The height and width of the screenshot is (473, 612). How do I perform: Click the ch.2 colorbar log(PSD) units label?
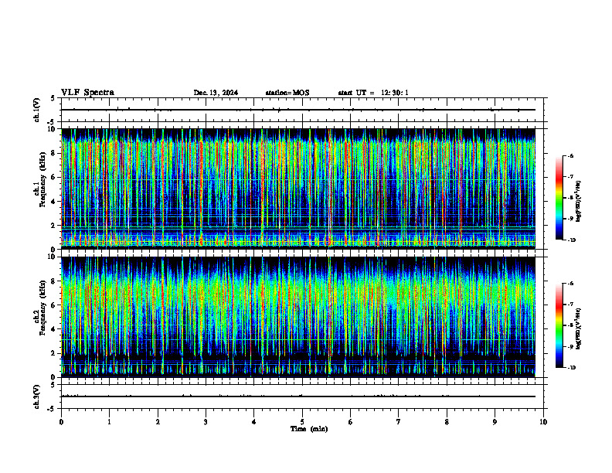tap(579, 329)
